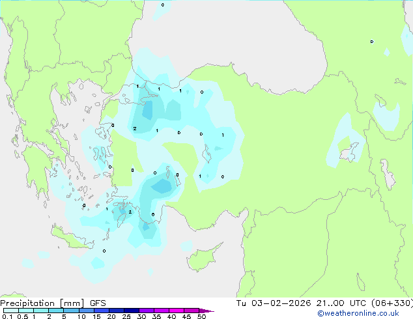This screenshot has width=413, height=319.
Task: Click the "(06+330)" forecast run text
Action: click(392, 303)
